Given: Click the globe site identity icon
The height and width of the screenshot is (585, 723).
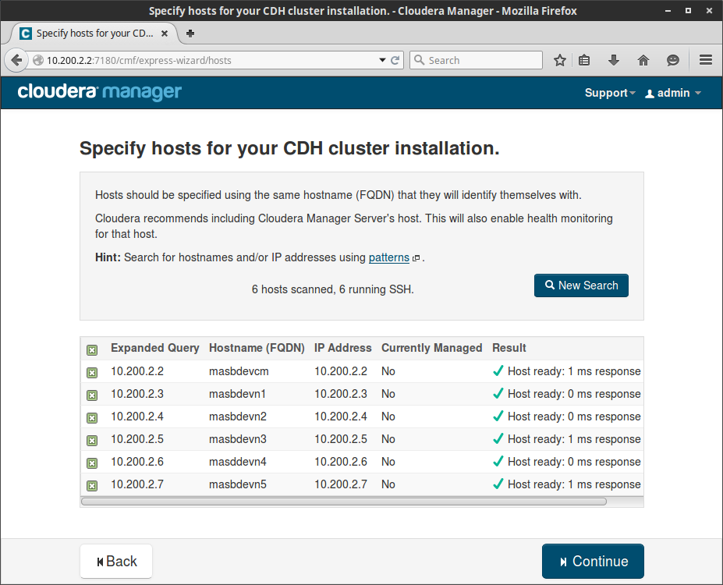Looking at the screenshot, I should (x=38, y=60).
